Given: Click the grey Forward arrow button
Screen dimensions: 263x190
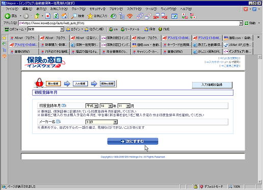Looking at the screenshot, I should point(26,16).
